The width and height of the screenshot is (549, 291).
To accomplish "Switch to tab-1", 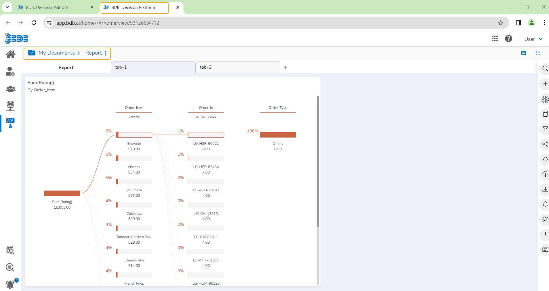I will [153, 67].
